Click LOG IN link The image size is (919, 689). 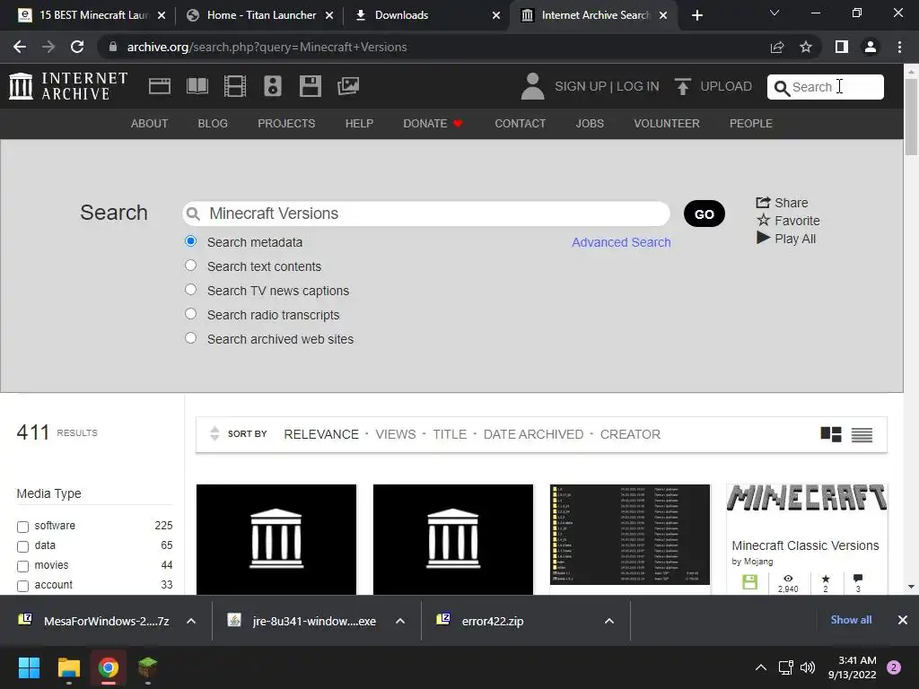pos(638,86)
